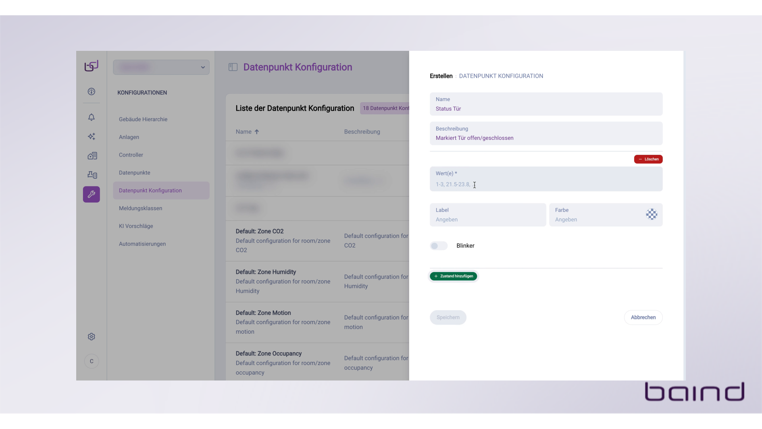Image resolution: width=762 pixels, height=429 pixels.
Task: Open Meldungsklassen menu item
Action: click(x=140, y=208)
